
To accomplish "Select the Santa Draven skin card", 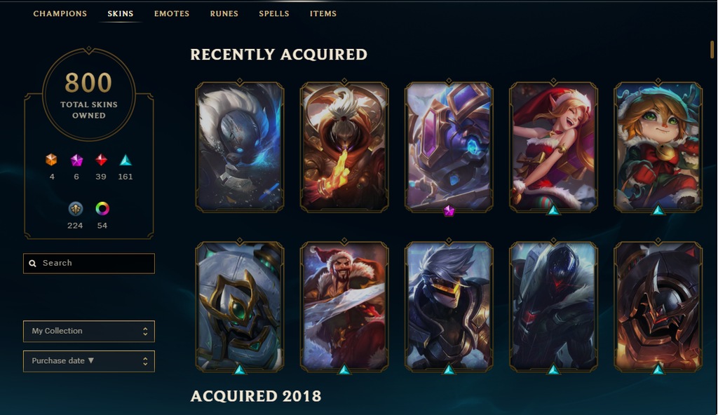I will [x=344, y=306].
